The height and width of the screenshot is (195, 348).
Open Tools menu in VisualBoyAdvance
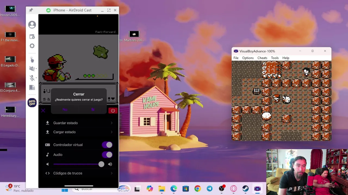pos(275,58)
